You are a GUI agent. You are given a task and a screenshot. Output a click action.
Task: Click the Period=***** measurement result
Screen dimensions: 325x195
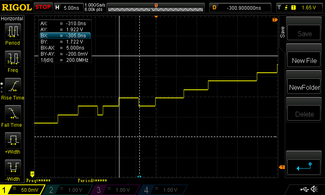93,180
